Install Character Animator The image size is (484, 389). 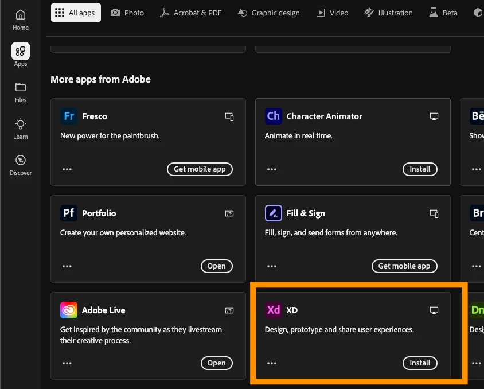point(420,169)
